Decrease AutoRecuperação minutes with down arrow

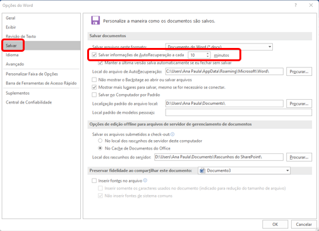[208, 57]
